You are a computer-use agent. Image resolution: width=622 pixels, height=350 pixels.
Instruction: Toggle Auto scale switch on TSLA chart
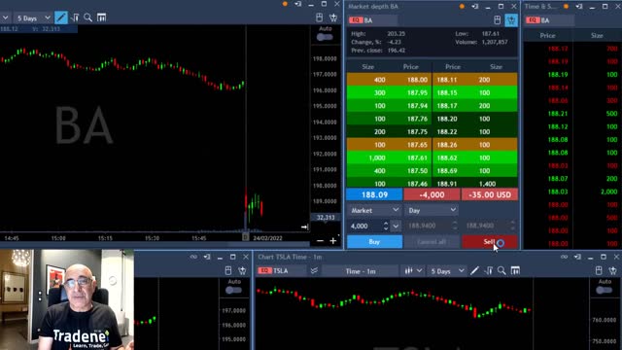click(x=605, y=290)
